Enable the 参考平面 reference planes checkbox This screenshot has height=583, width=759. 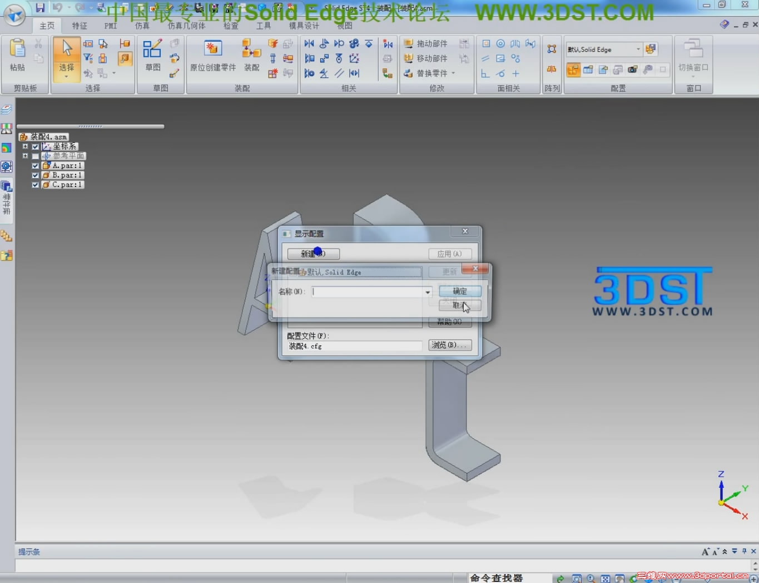[x=35, y=156]
